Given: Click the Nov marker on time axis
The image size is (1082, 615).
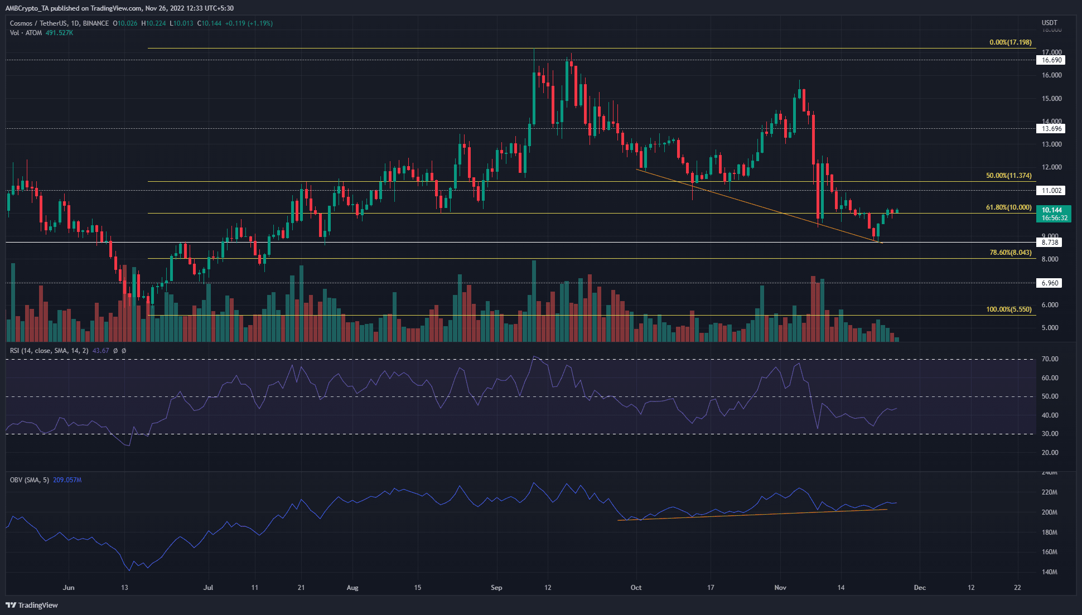Looking at the screenshot, I should (780, 588).
